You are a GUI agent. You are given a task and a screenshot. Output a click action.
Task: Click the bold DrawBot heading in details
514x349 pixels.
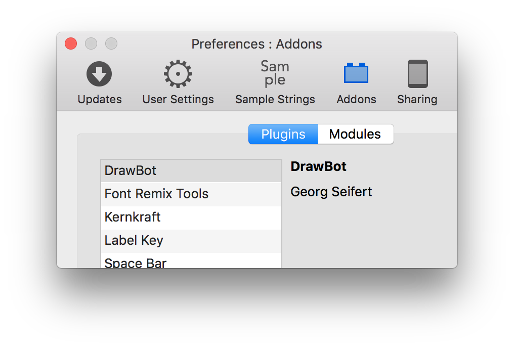click(x=319, y=167)
